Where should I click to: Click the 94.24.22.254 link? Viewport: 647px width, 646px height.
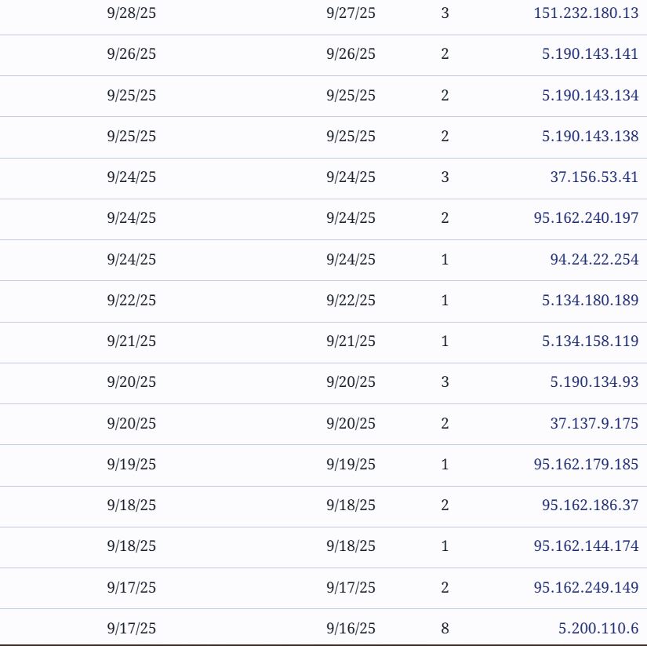coord(594,259)
